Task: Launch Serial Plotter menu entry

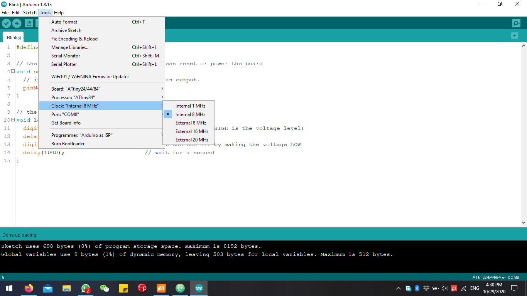Action: point(102,64)
